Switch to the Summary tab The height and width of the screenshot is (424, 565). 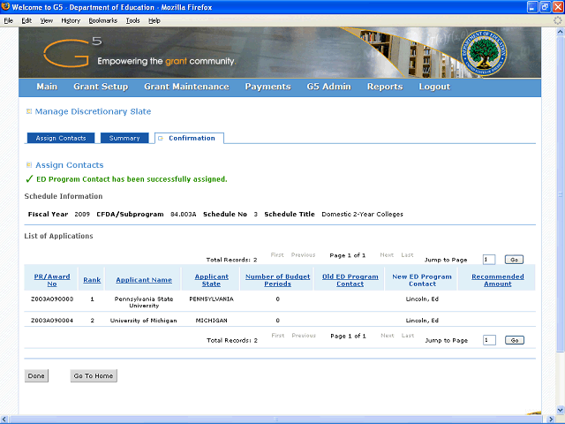point(124,139)
